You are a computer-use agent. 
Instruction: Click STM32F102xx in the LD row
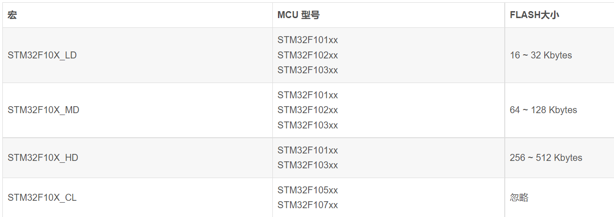[308, 55]
